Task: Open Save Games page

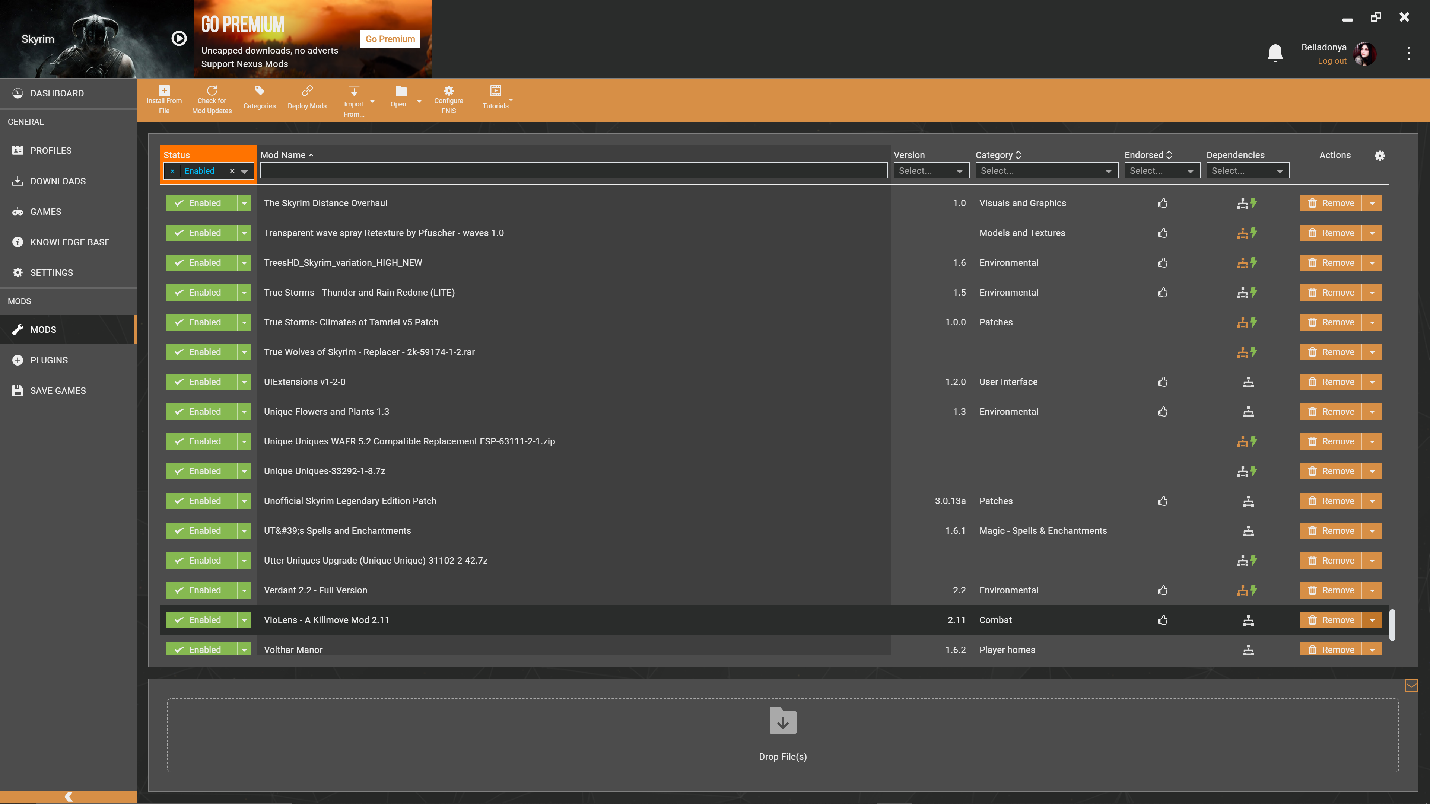Action: [x=68, y=390]
